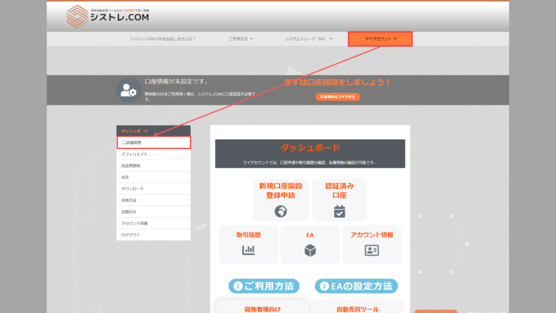556x313 pixels.
Task: Open the 開発者様向け card
Action: [x=263, y=308]
